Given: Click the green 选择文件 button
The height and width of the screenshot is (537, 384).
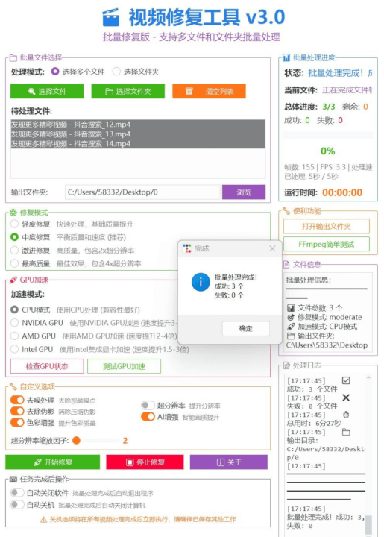Looking at the screenshot, I should coord(47,92).
